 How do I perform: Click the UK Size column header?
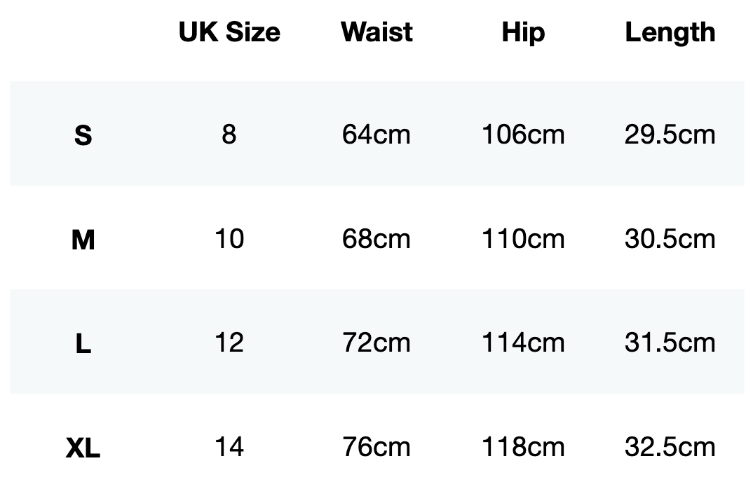[x=229, y=32]
